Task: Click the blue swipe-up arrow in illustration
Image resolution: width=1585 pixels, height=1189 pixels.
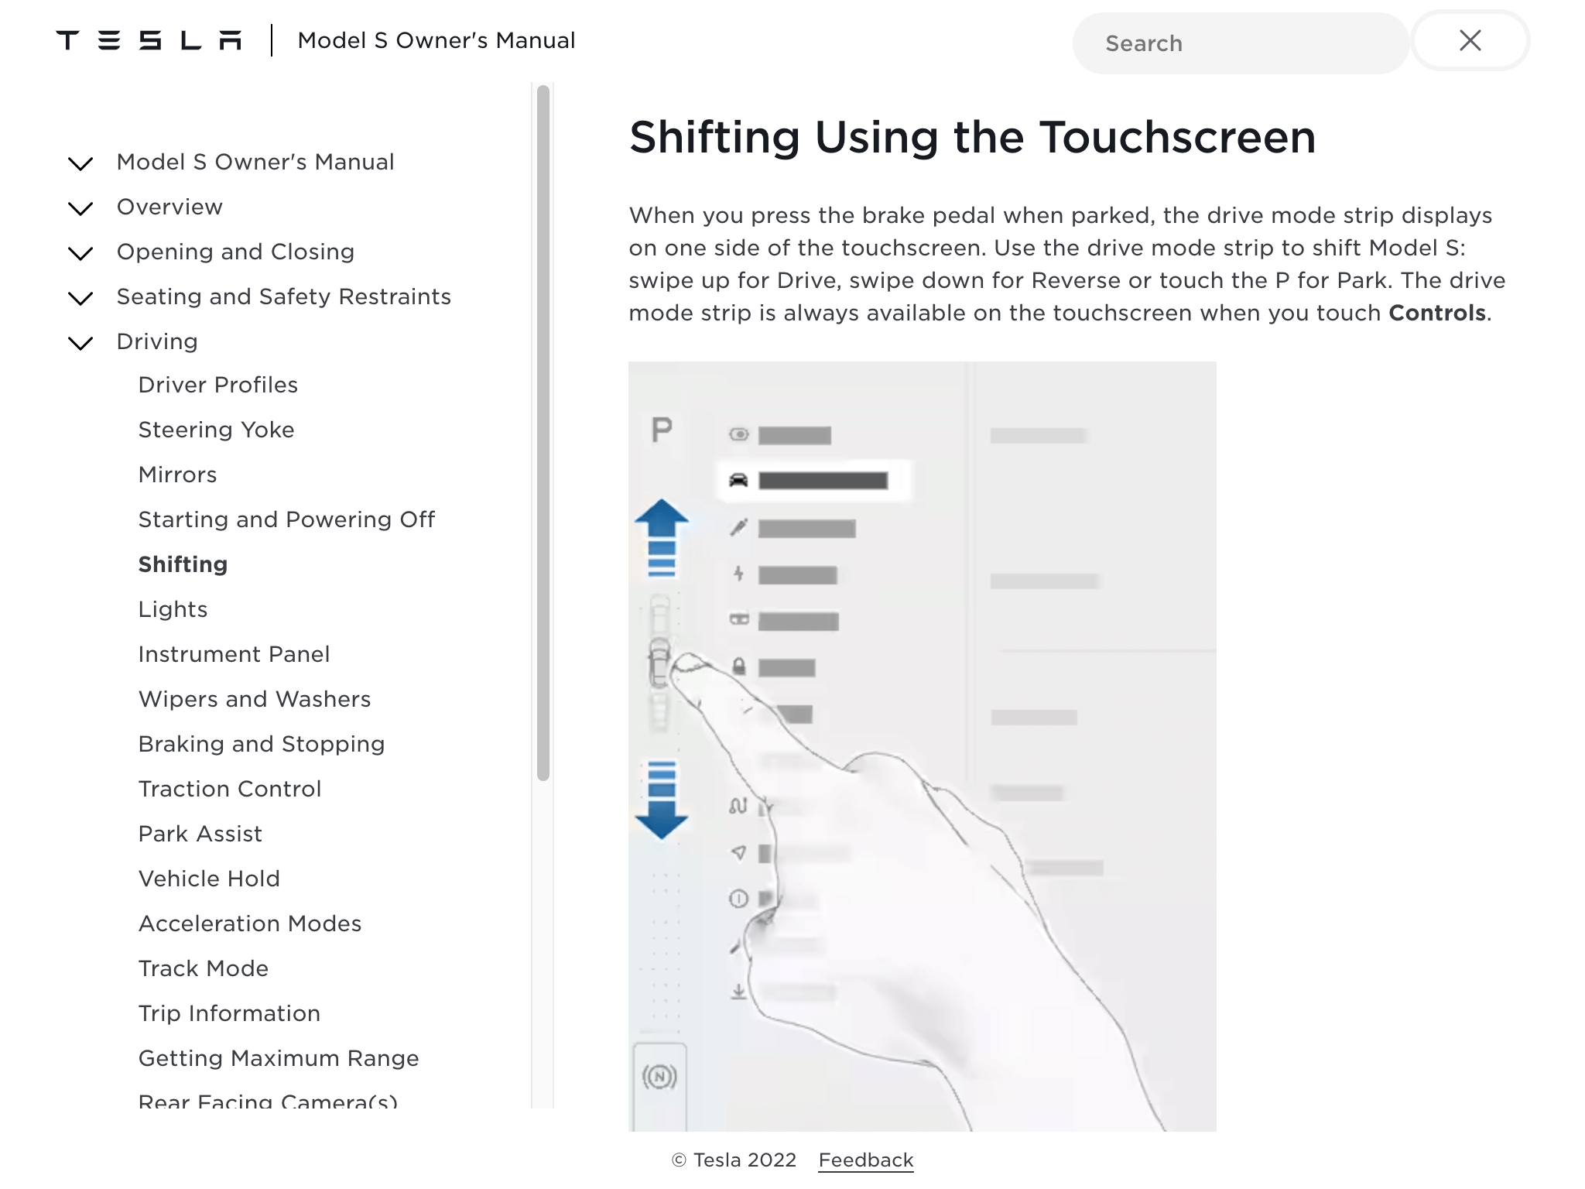Action: click(x=662, y=538)
